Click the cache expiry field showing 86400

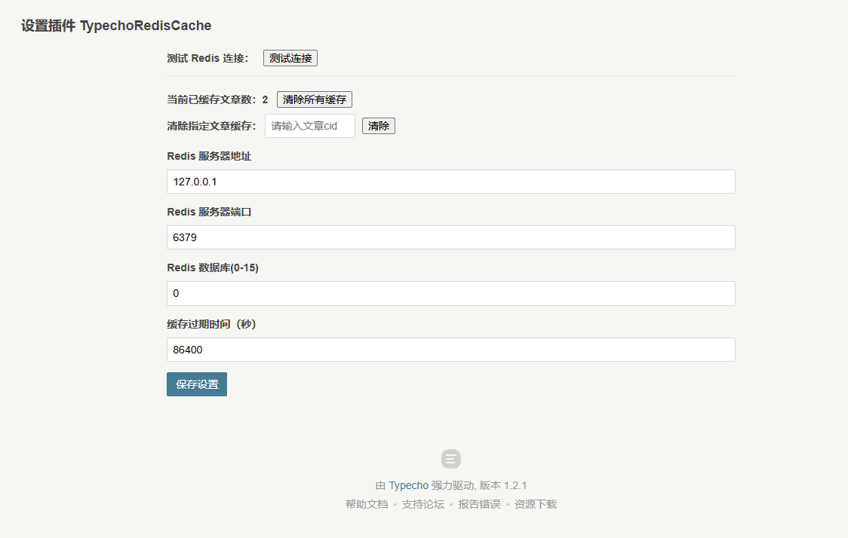point(450,350)
